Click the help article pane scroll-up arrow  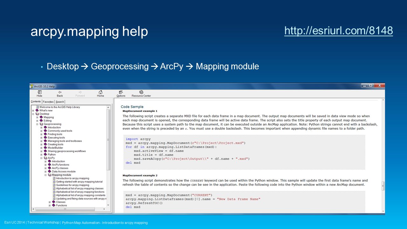click(x=383, y=100)
